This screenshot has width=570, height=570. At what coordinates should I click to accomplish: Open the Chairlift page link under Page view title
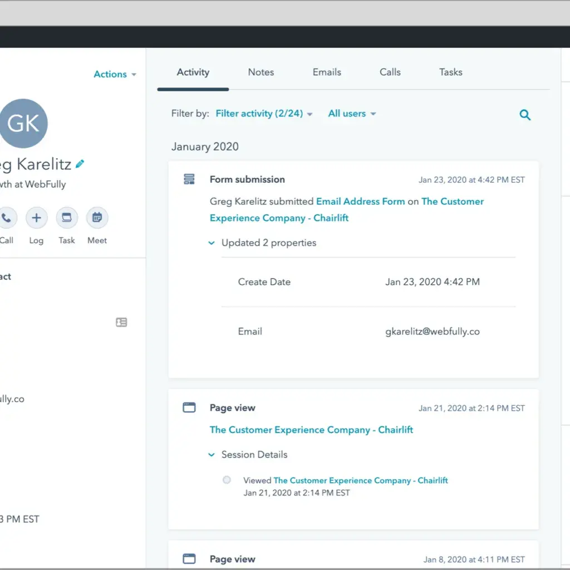pyautogui.click(x=312, y=430)
